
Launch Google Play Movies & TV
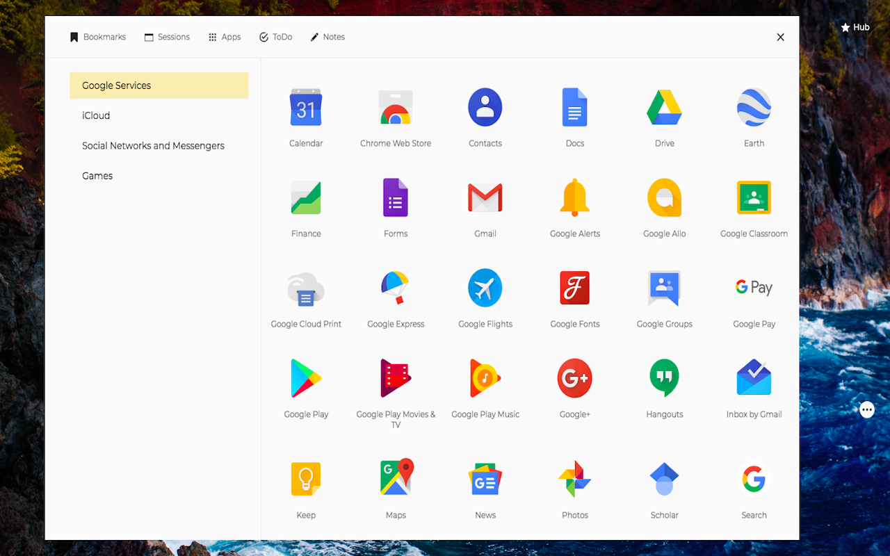[396, 379]
